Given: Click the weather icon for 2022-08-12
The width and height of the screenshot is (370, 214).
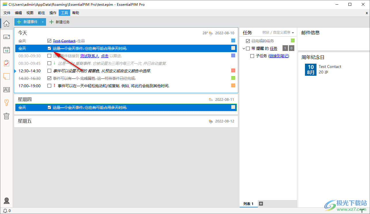Looking at the screenshot, I should tap(211, 121).
